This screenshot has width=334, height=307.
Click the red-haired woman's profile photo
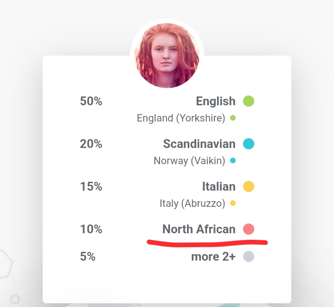tap(167, 55)
